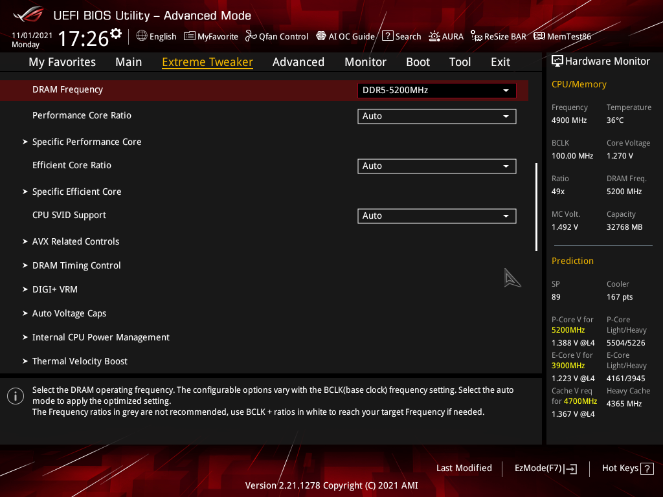Toggle the ReSize BAR icon

(x=477, y=36)
